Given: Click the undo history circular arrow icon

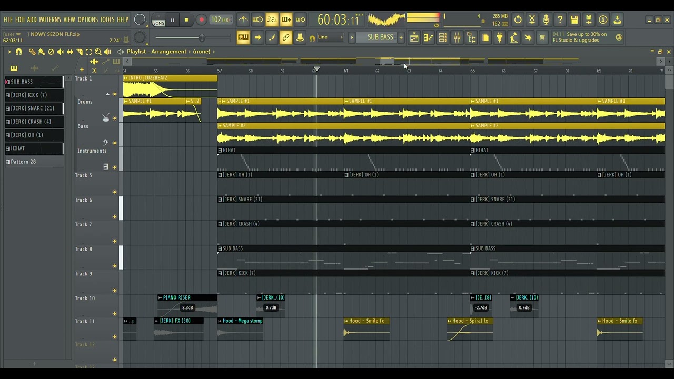Looking at the screenshot, I should coord(518,20).
